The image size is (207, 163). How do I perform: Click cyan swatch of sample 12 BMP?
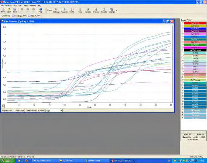point(195,53)
